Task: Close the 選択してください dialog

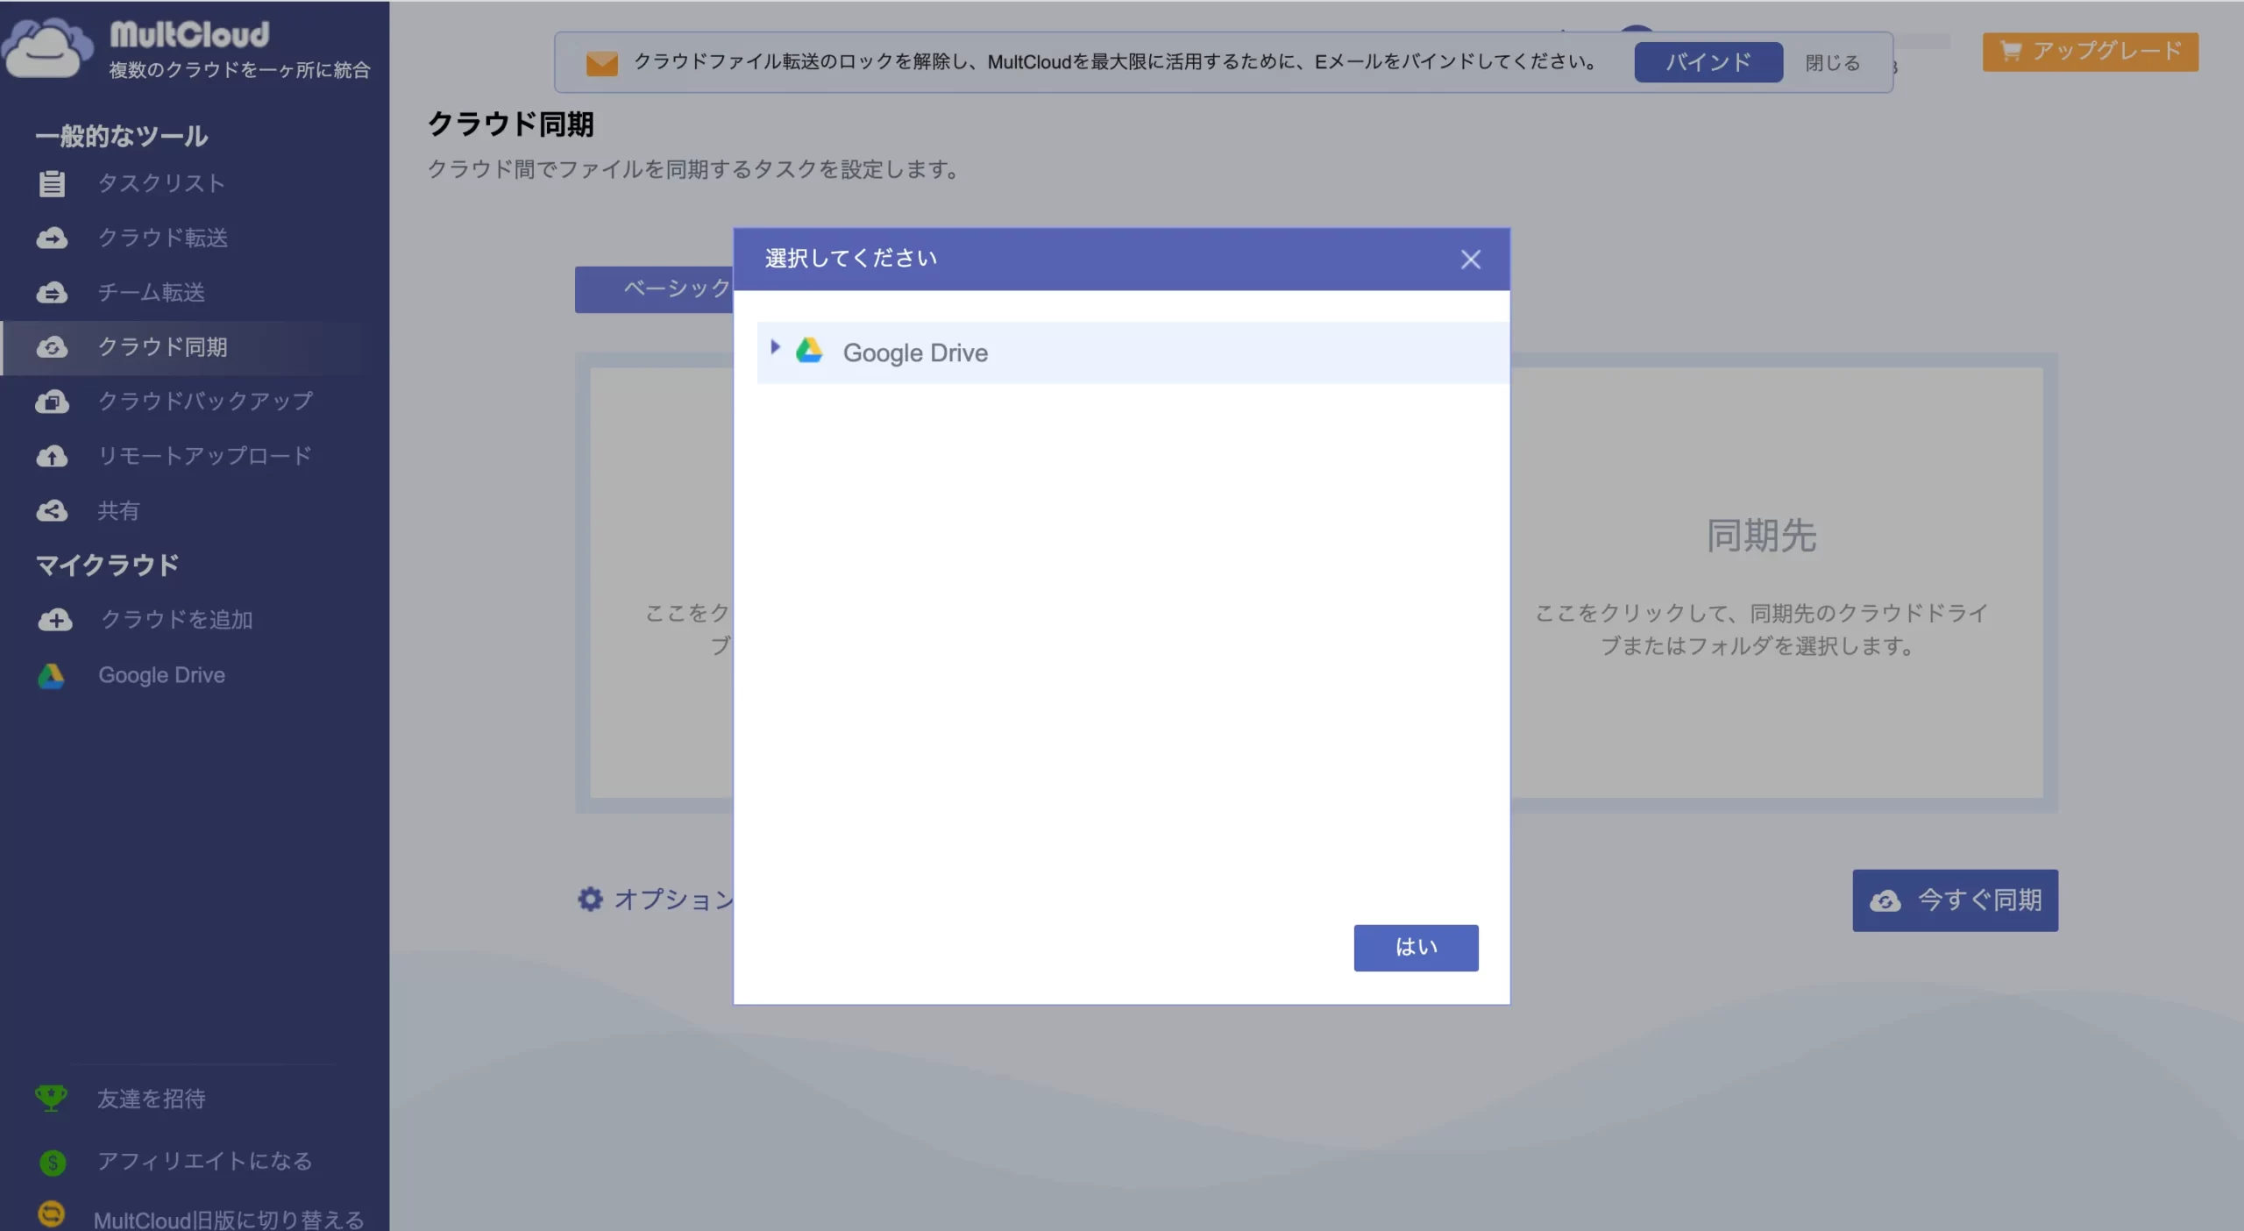Action: coord(1470,260)
